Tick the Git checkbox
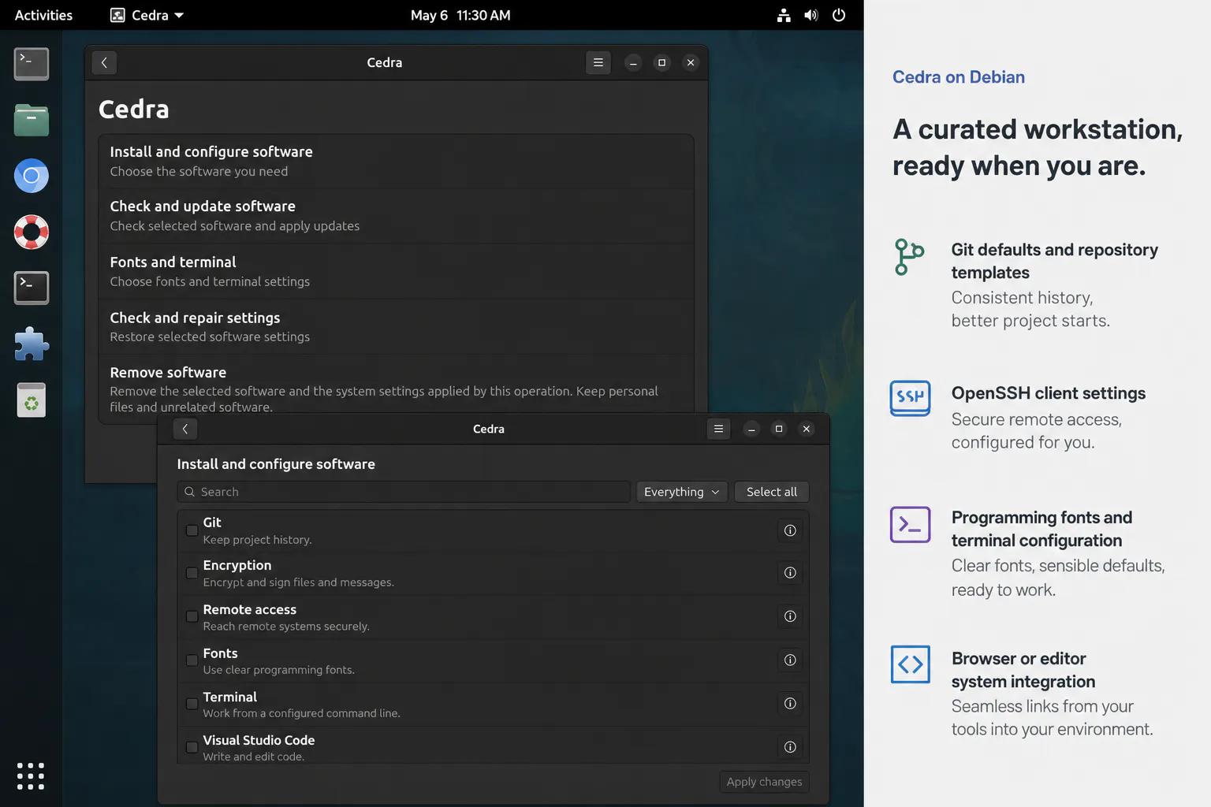The height and width of the screenshot is (807, 1211). tap(192, 530)
